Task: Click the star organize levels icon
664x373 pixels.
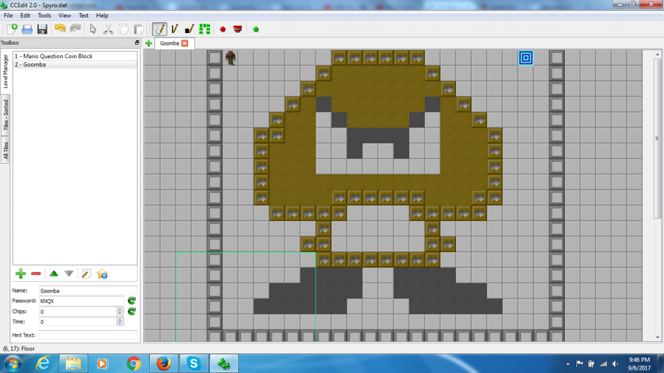Action: point(102,274)
